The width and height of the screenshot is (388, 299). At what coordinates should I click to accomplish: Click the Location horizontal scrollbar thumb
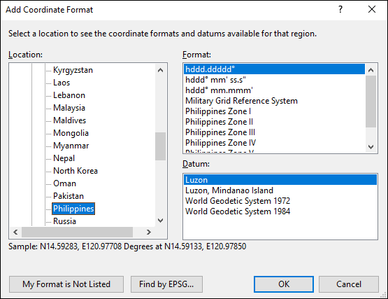coord(77,232)
